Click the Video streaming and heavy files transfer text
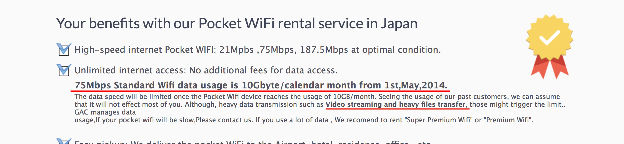The width and height of the screenshot is (624, 144). (397, 105)
